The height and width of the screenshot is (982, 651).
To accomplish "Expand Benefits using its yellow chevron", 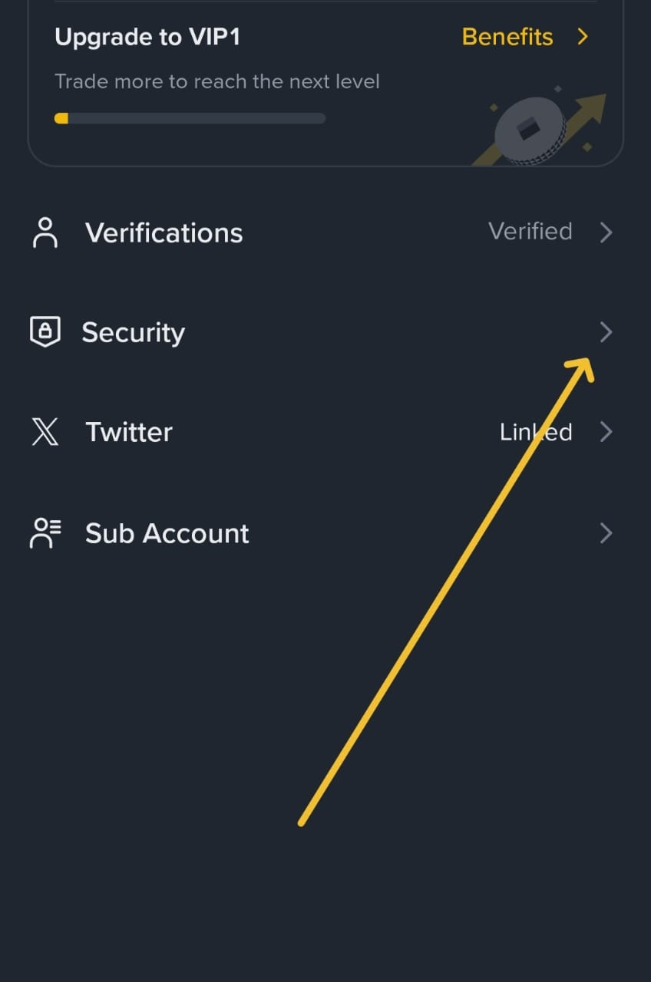I will (x=583, y=37).
